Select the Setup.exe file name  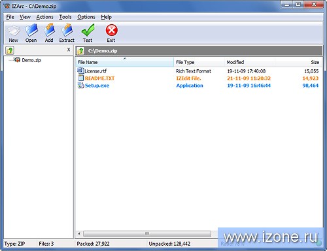[x=97, y=86]
